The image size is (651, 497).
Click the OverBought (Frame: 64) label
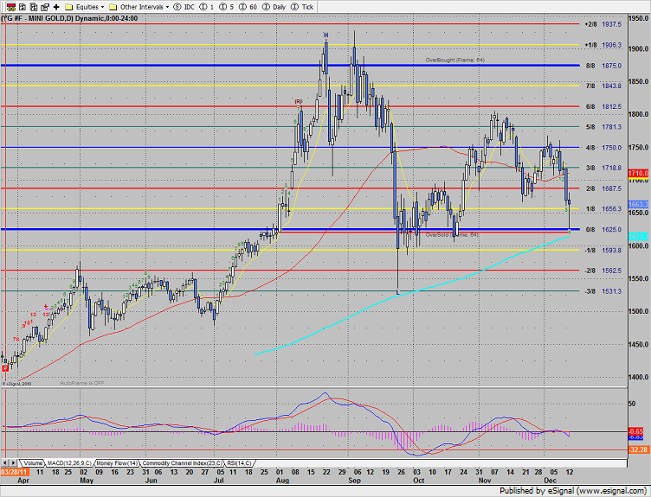click(455, 61)
